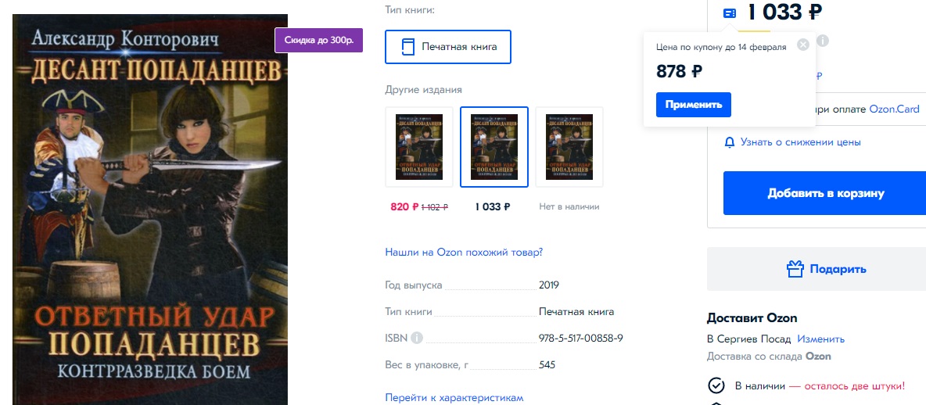
Task: Click the coupon card icon beside 1 033 ₽
Action: tap(730, 13)
